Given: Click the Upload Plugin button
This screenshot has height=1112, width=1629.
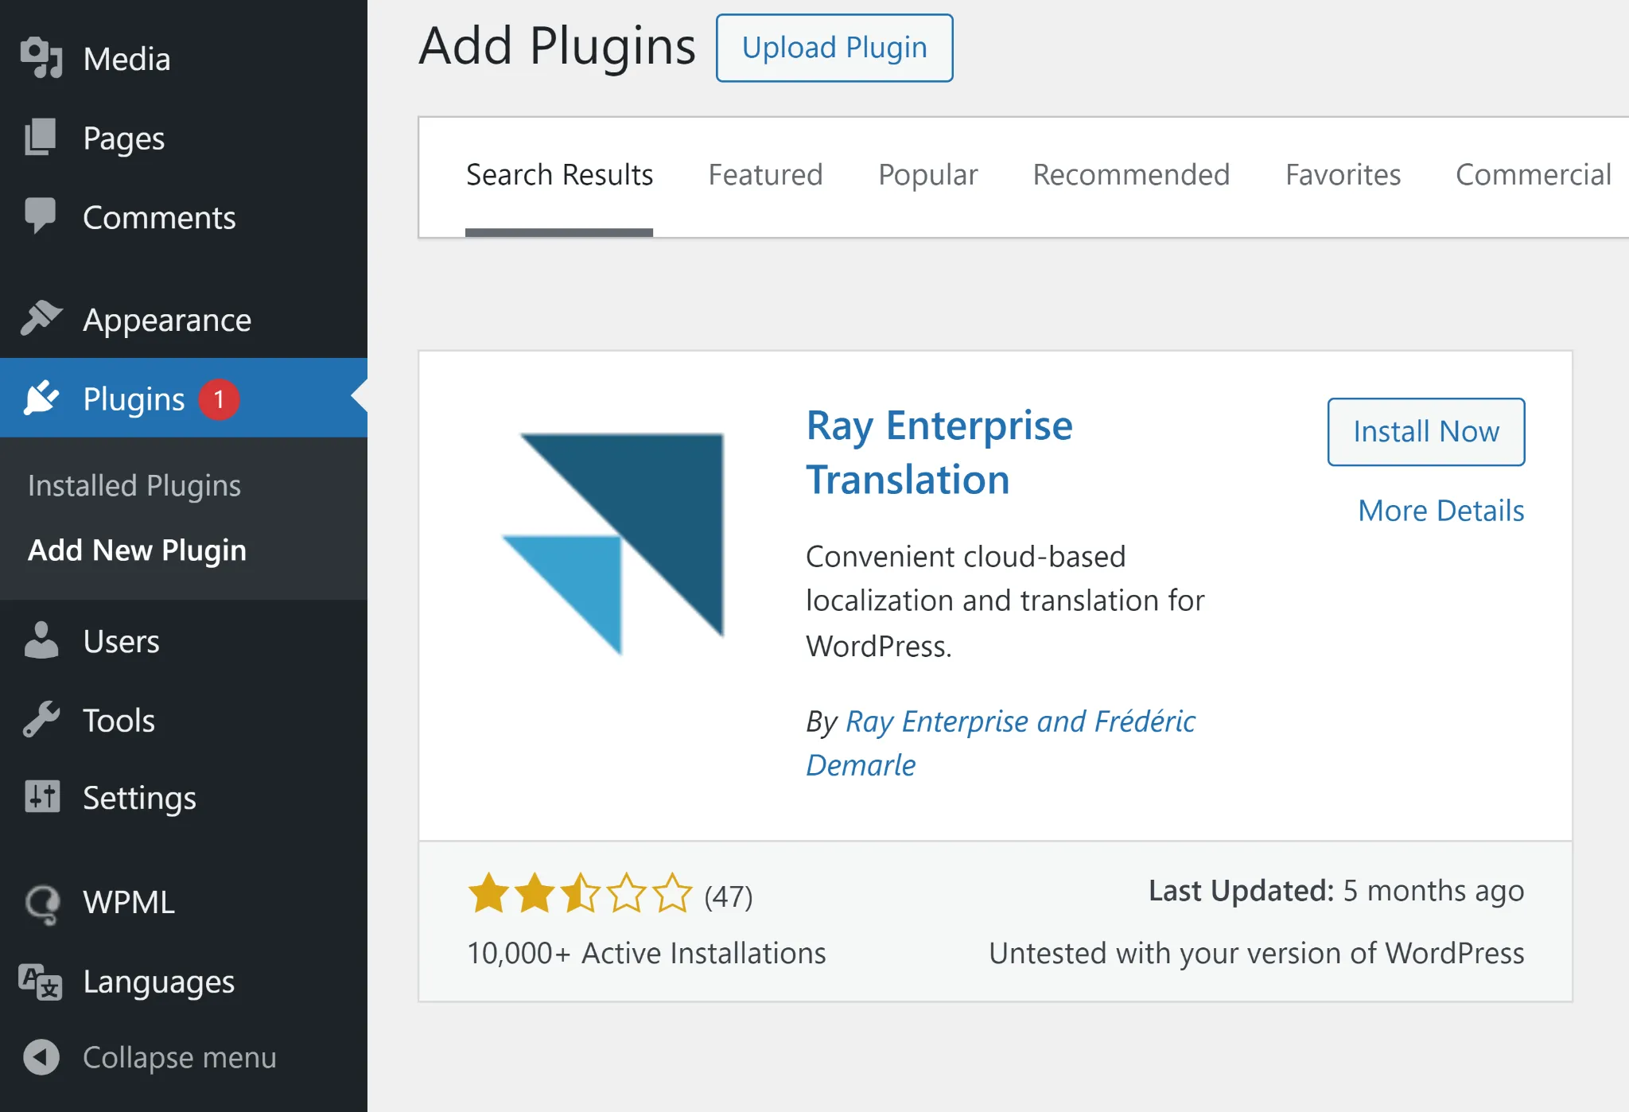Looking at the screenshot, I should tap(834, 48).
